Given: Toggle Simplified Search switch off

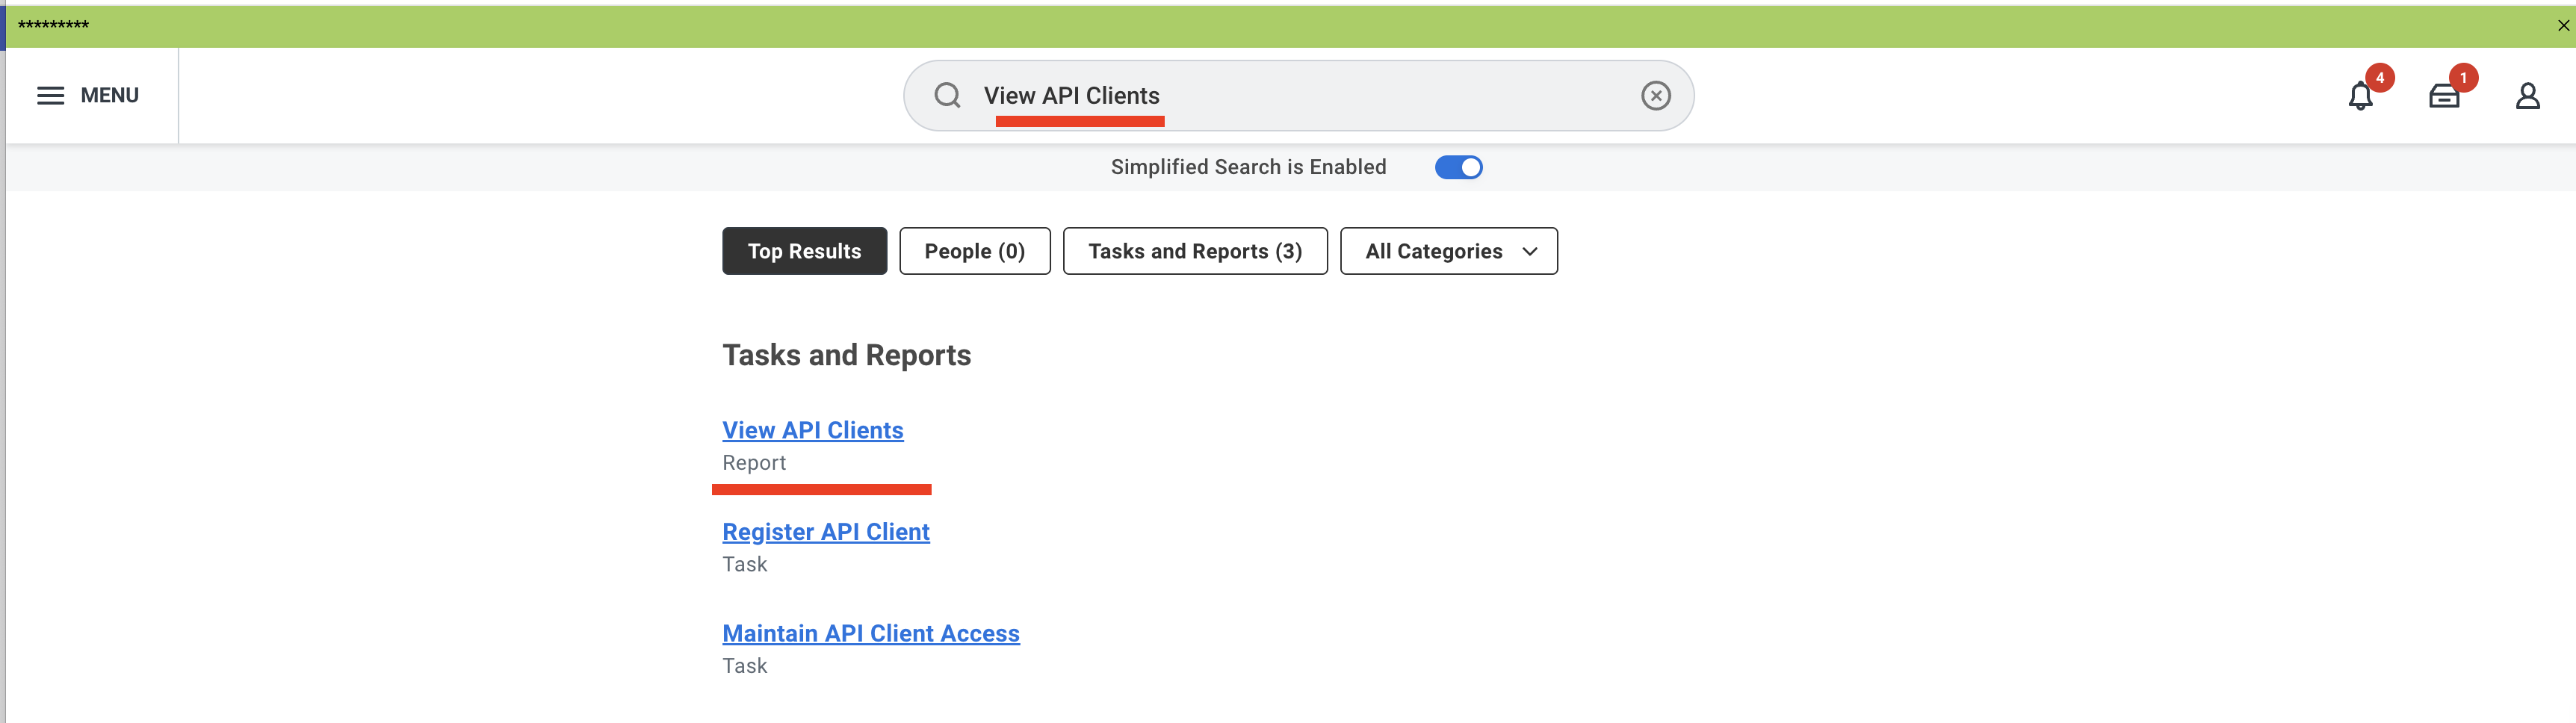Looking at the screenshot, I should click(x=1458, y=167).
